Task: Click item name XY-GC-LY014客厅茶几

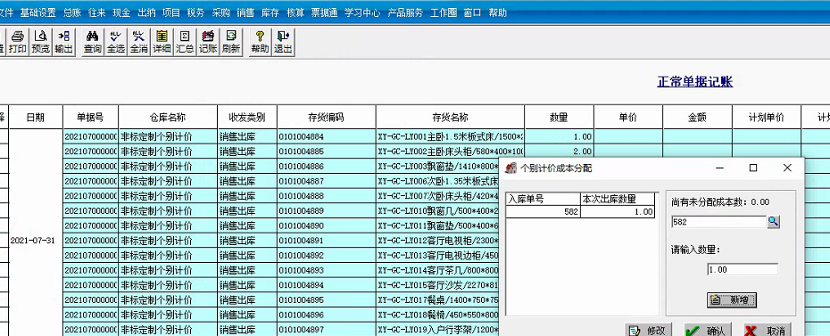Action: (x=438, y=270)
